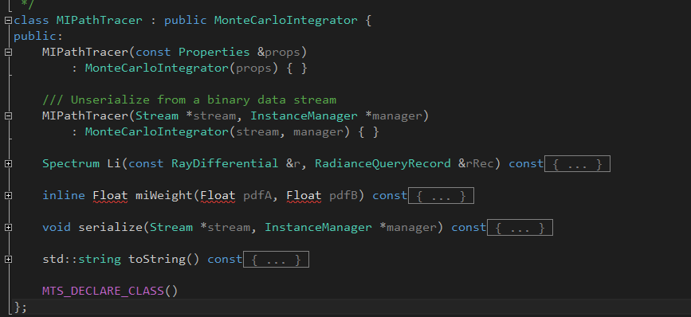Click the Properties type in constructor
This screenshot has height=317, width=691.
tap(214, 52)
